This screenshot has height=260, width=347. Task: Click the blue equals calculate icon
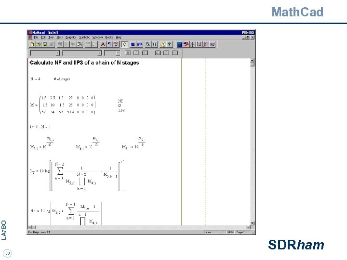133,44
